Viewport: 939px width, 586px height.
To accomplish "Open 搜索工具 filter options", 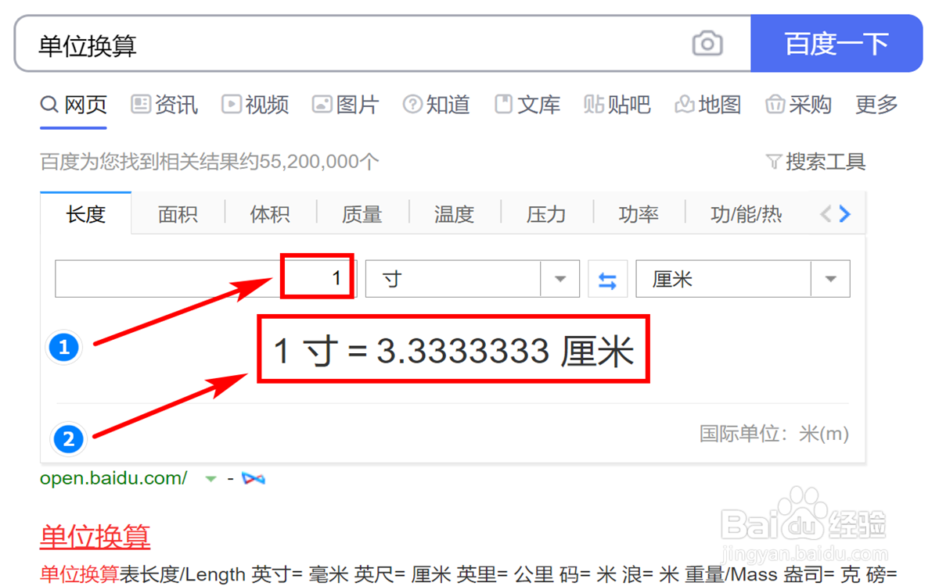I will click(x=815, y=162).
